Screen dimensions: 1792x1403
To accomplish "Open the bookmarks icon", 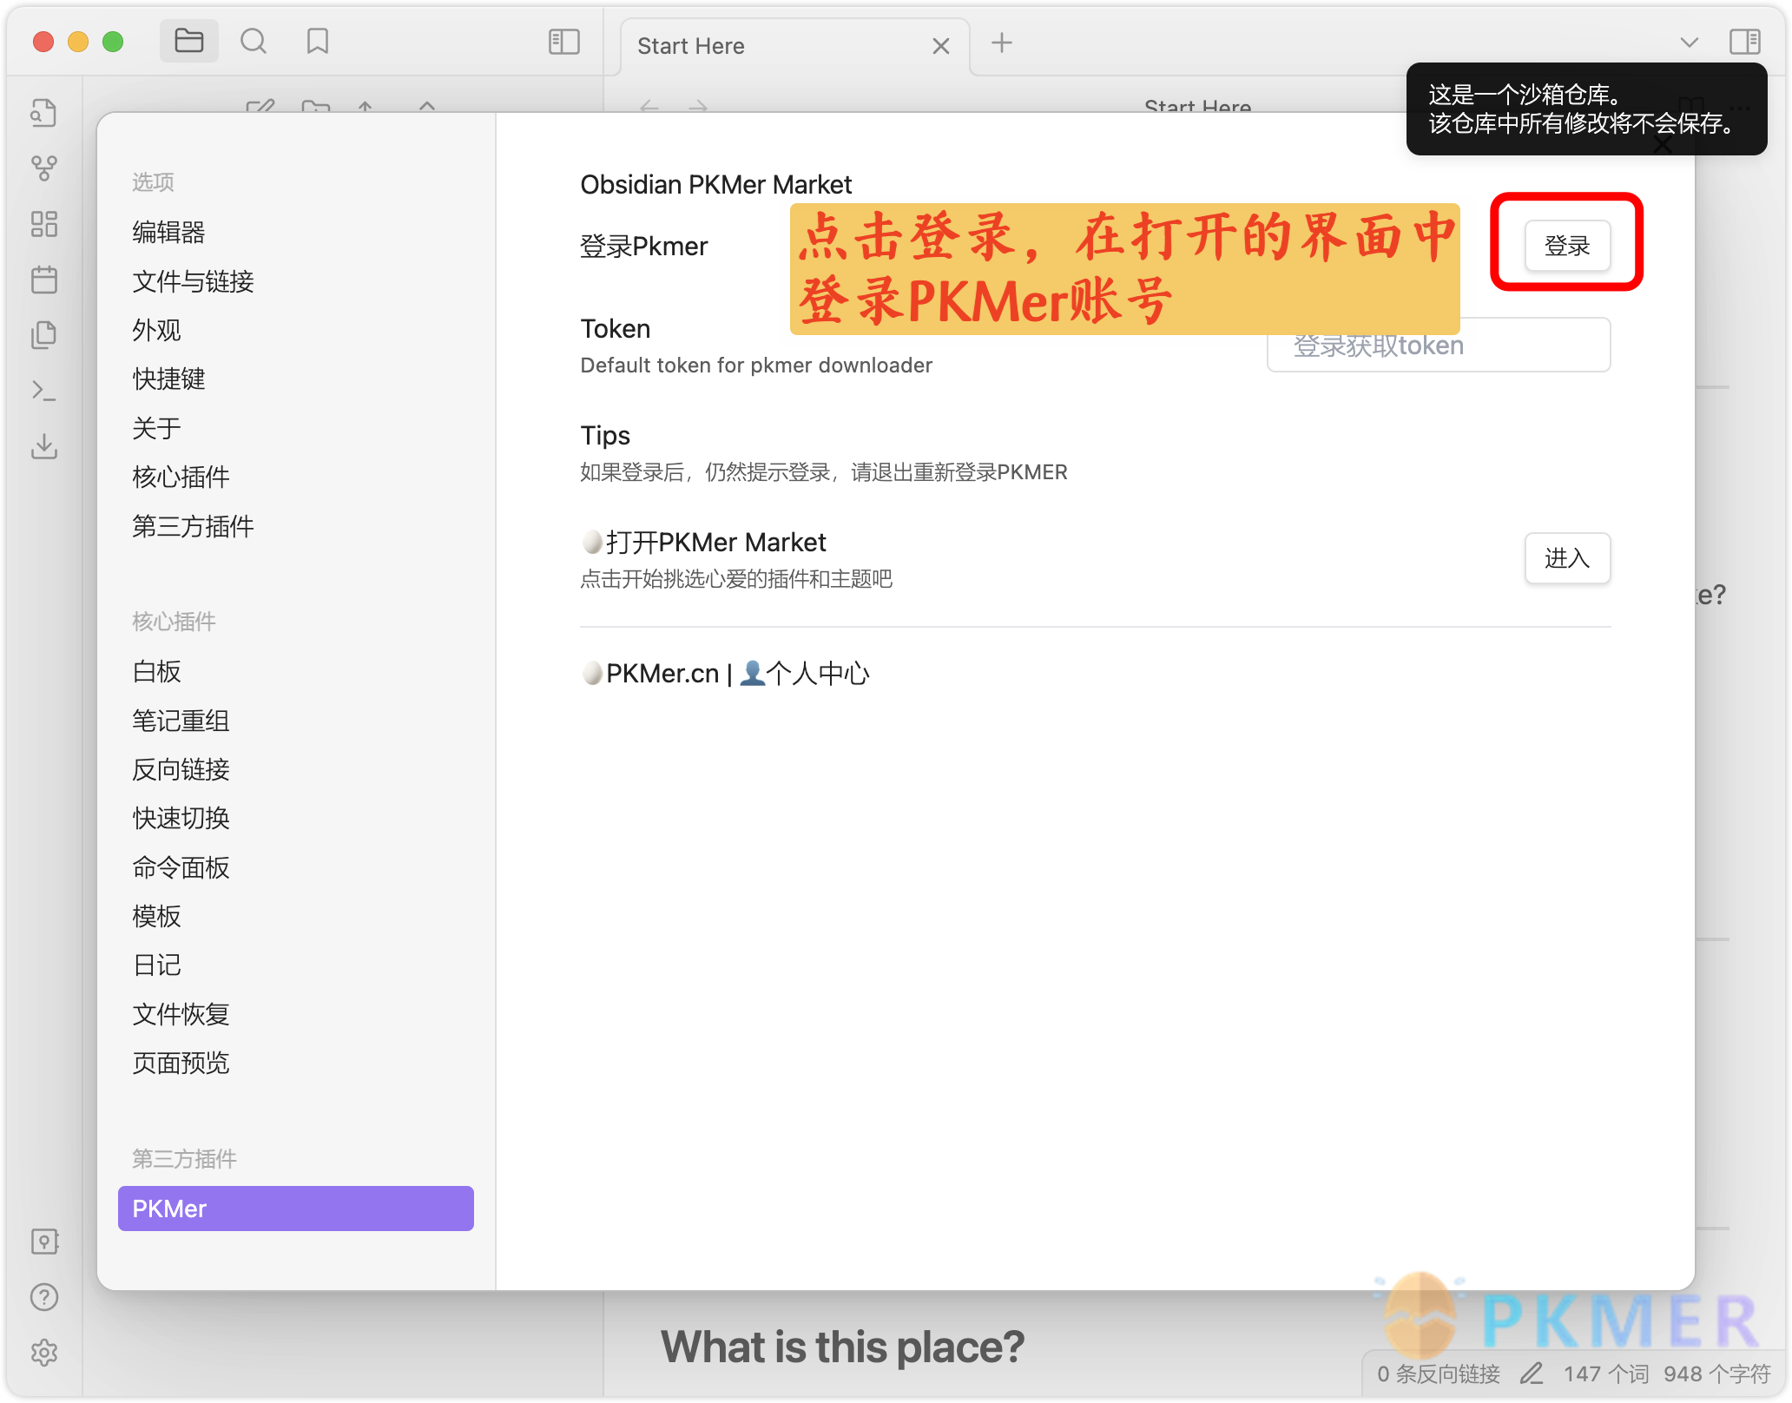I will [x=318, y=41].
